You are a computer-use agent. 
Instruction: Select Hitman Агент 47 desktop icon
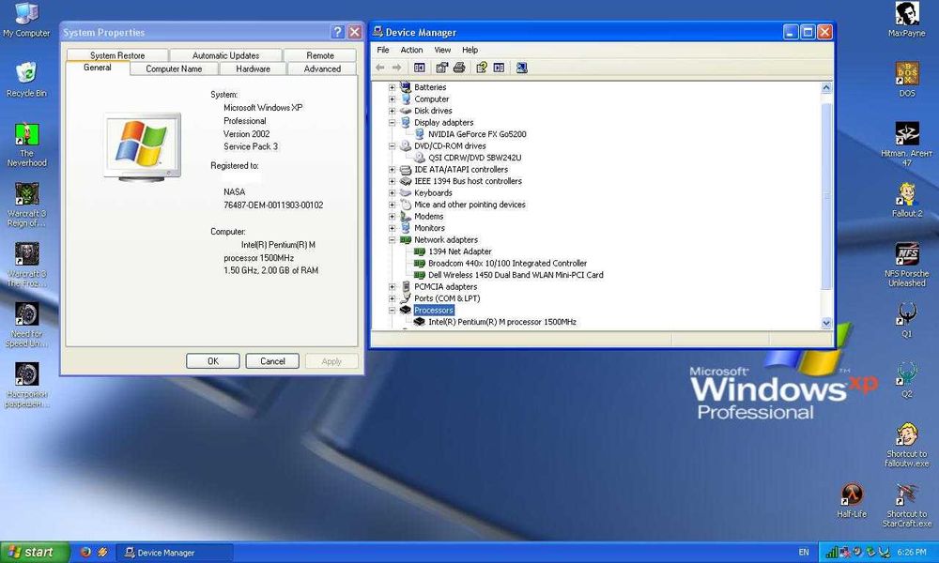pos(907,145)
